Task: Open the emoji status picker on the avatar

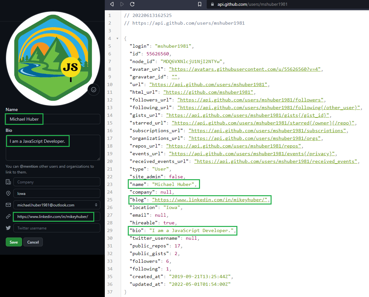Action: (x=93, y=90)
